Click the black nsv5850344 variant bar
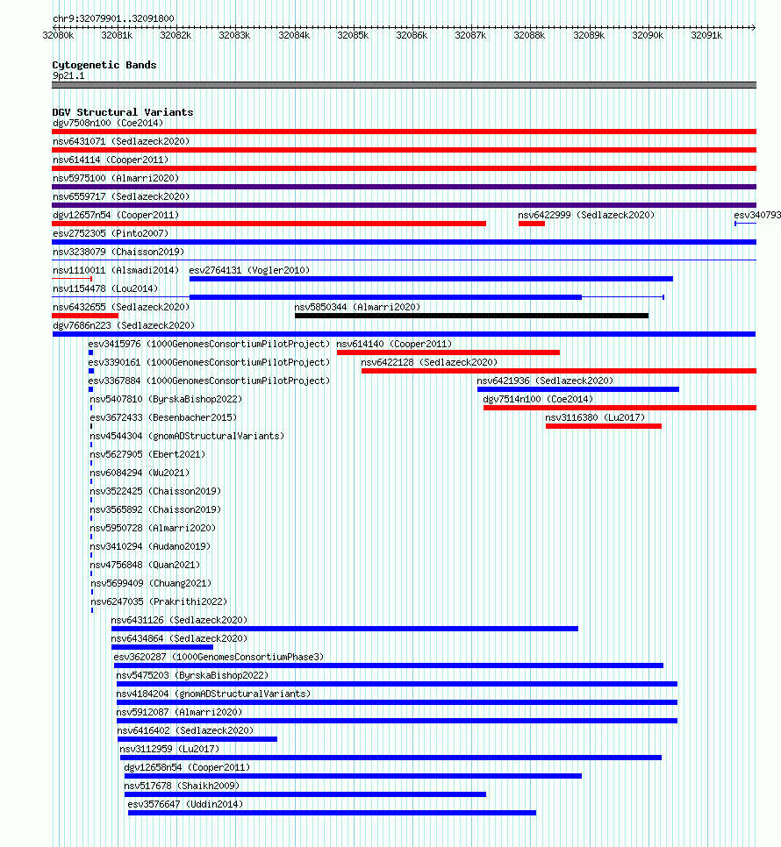781x847 pixels. pyautogui.click(x=472, y=316)
